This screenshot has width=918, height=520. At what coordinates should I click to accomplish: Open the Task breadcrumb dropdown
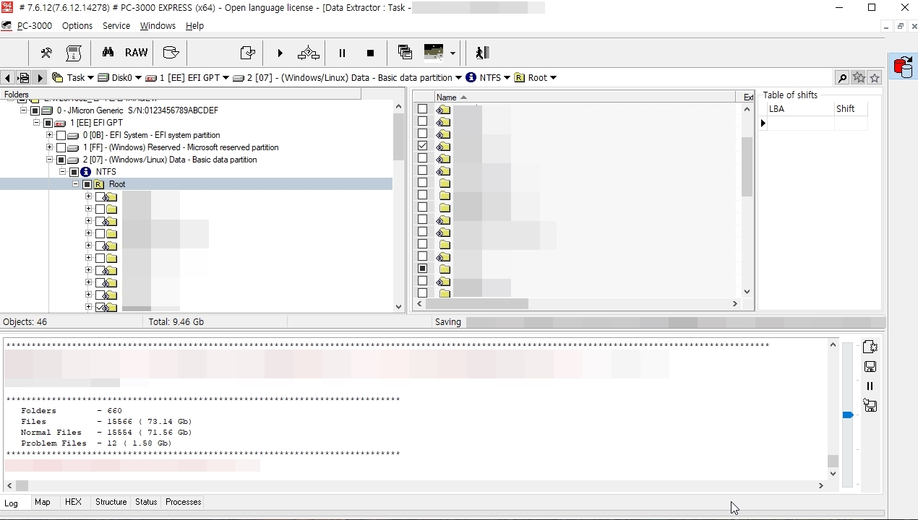pos(91,78)
